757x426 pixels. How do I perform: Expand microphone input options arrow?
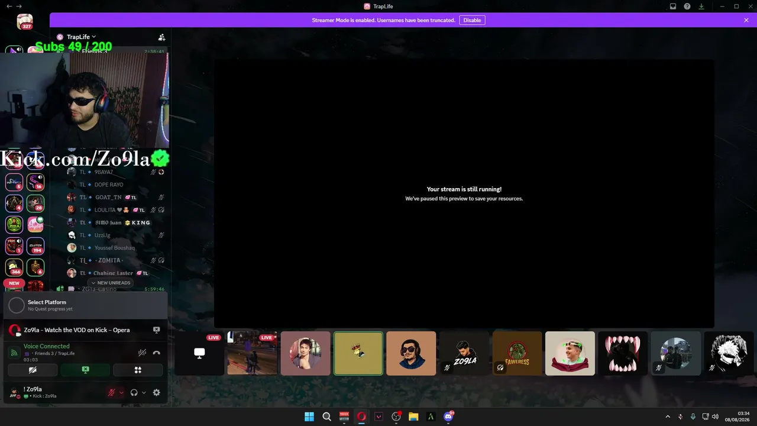click(x=121, y=392)
